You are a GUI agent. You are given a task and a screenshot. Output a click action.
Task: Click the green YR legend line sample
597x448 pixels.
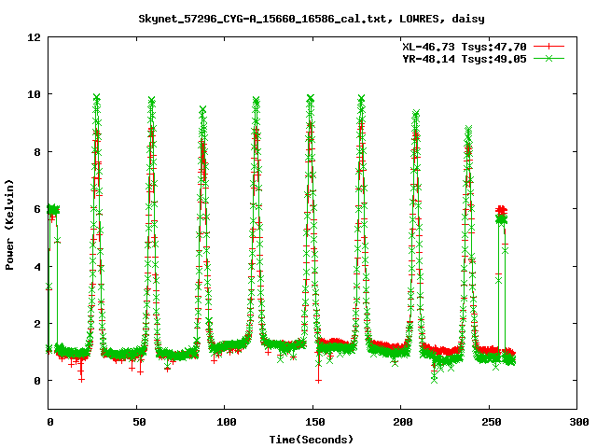548,58
